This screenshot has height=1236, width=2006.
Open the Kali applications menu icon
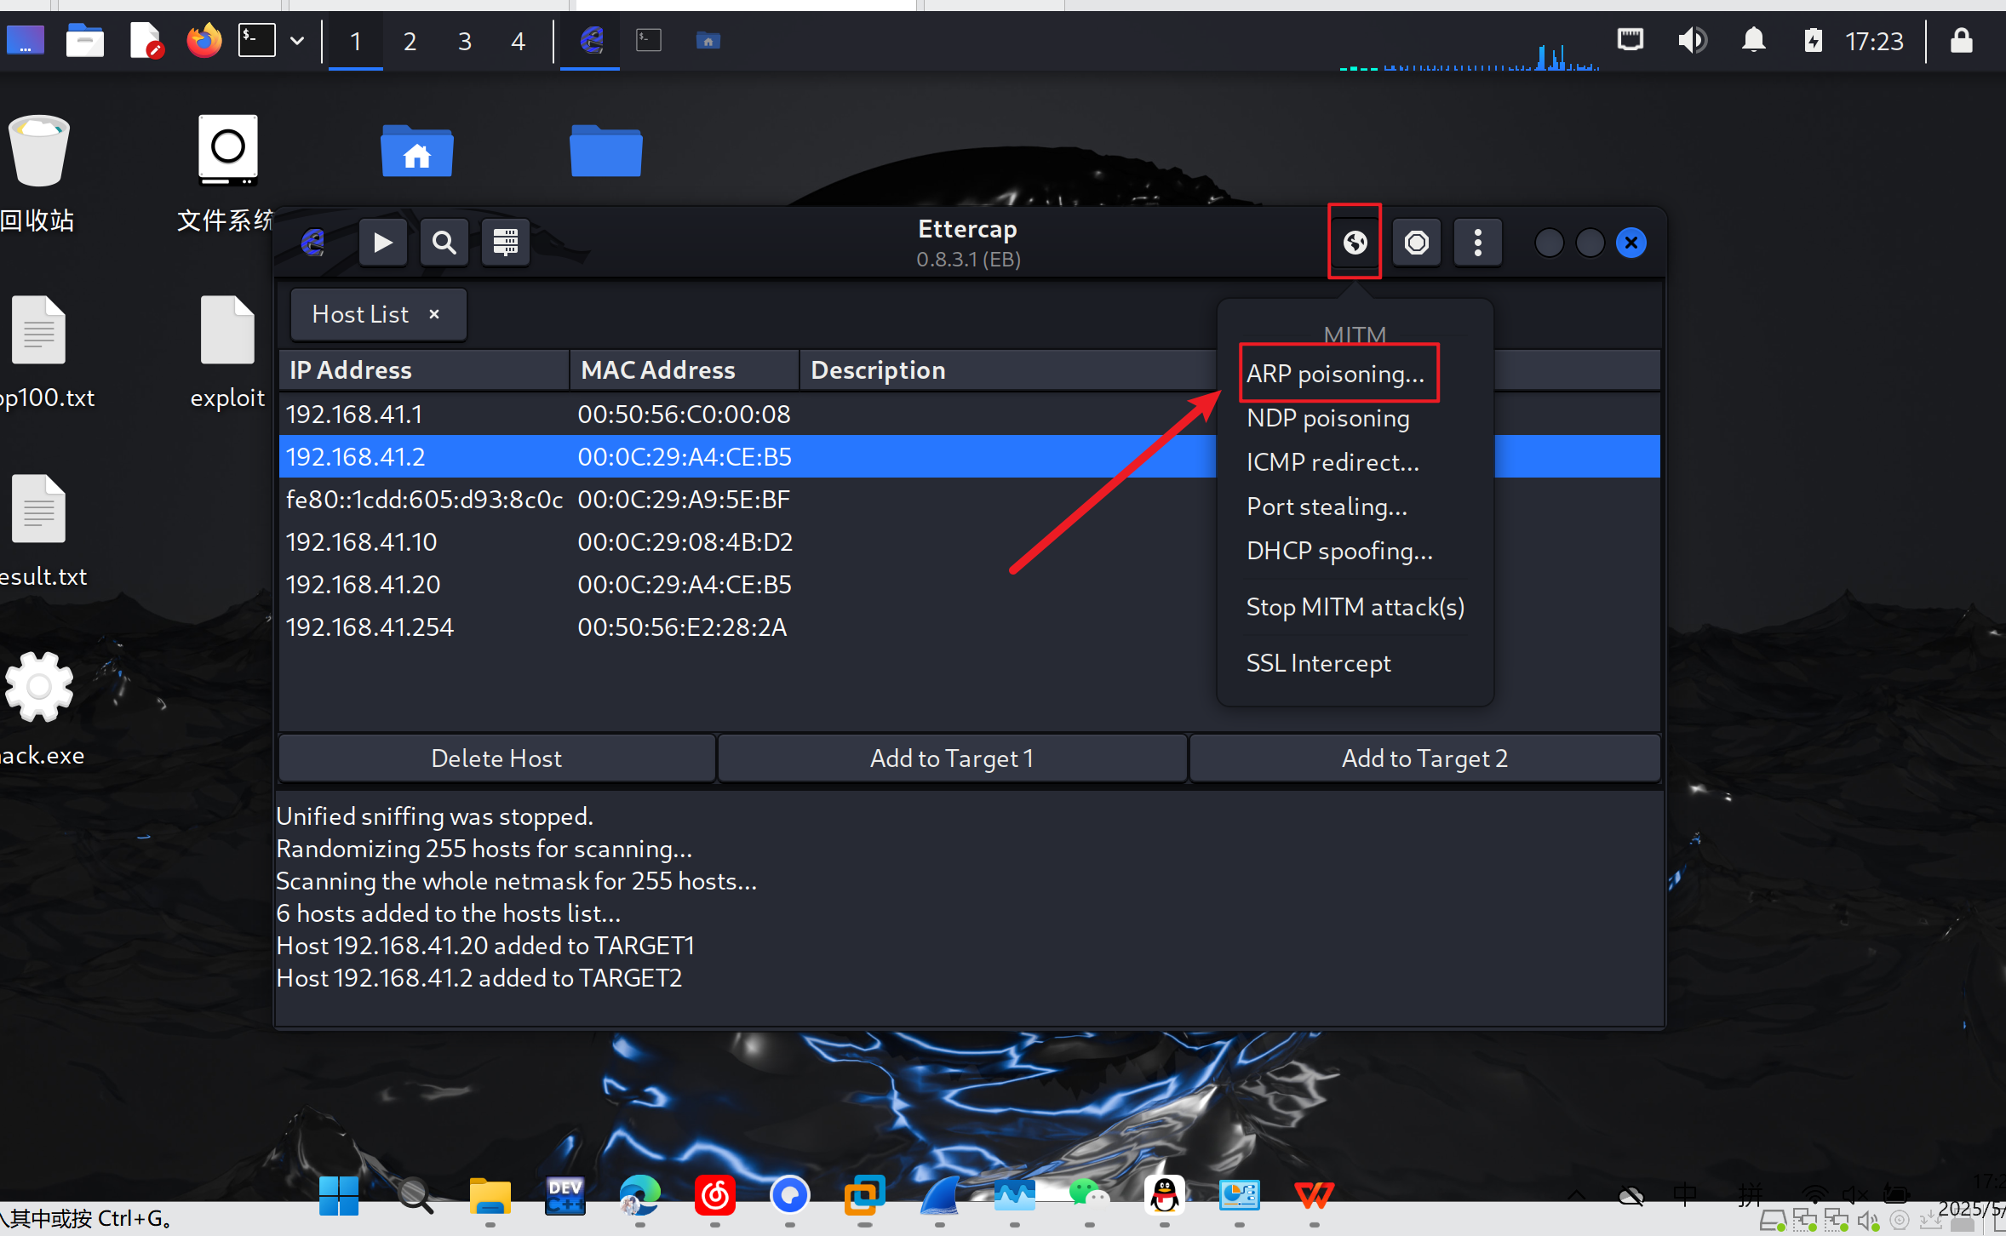tap(26, 40)
